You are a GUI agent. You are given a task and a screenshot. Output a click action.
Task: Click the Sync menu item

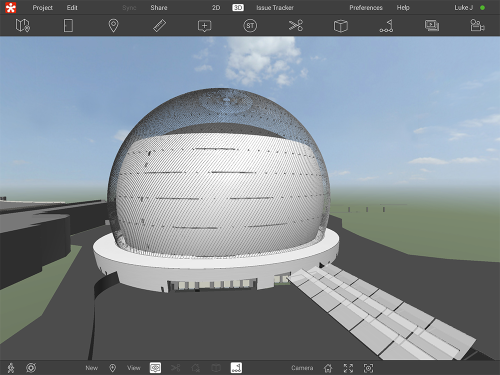(129, 7)
